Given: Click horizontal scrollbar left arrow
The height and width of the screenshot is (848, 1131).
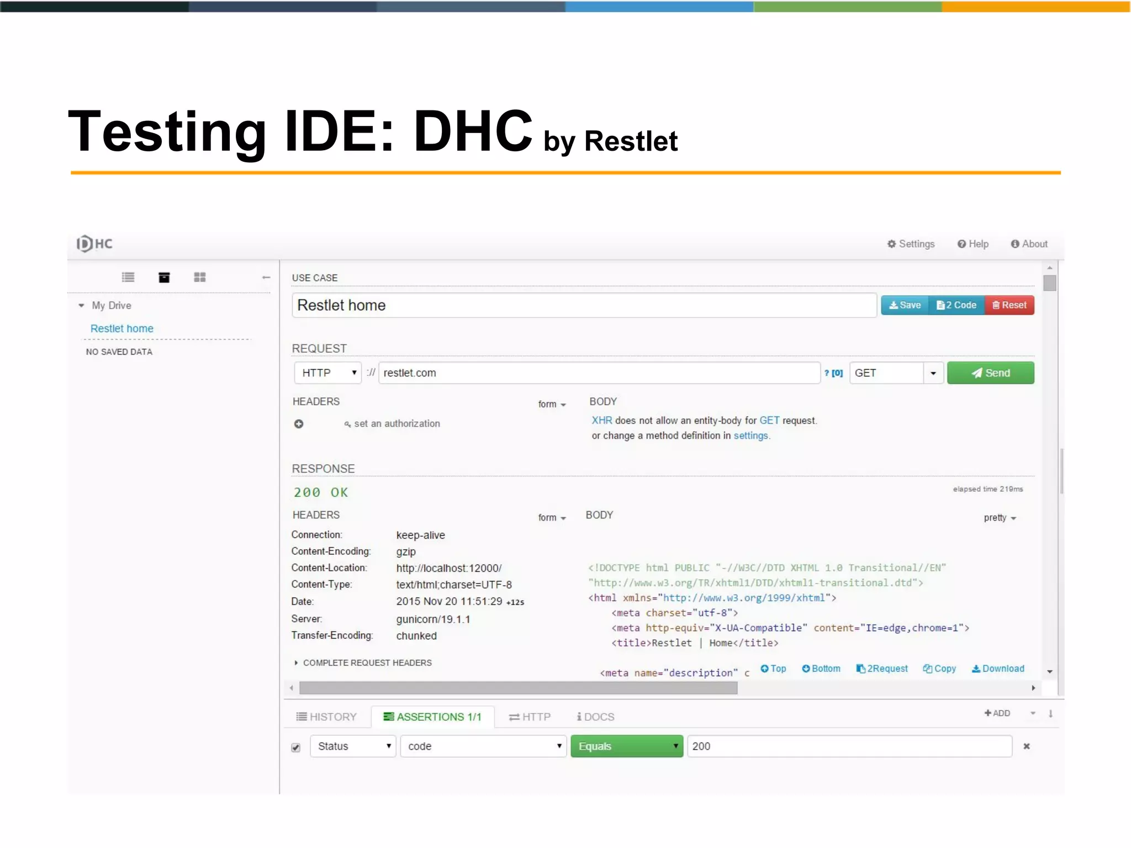Looking at the screenshot, I should pyautogui.click(x=292, y=688).
